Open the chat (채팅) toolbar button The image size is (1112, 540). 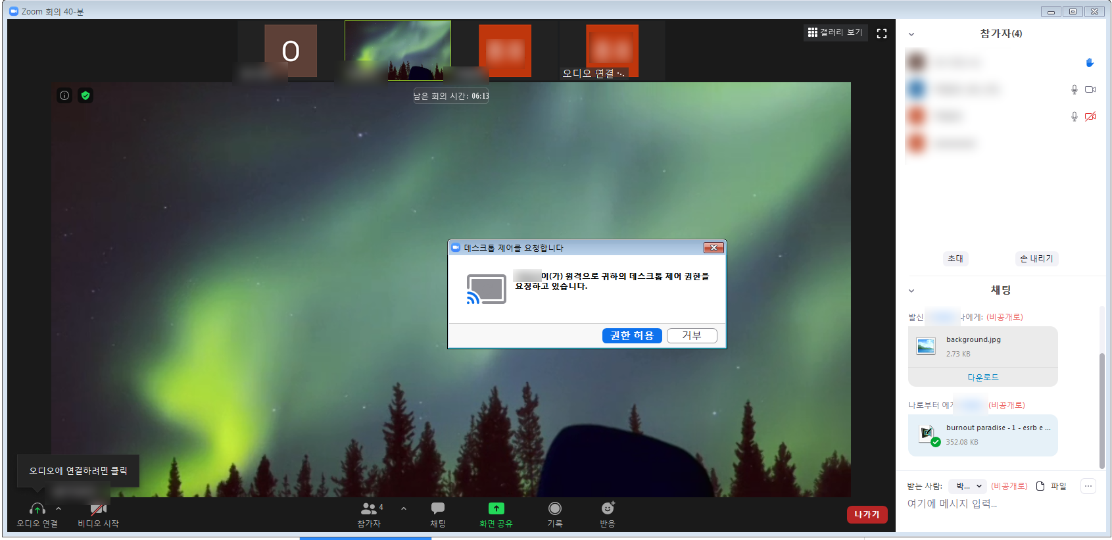[438, 515]
